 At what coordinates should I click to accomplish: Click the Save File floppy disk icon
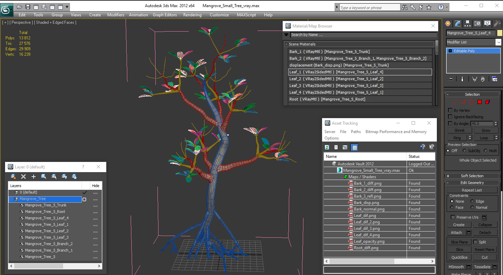[x=28, y=7]
